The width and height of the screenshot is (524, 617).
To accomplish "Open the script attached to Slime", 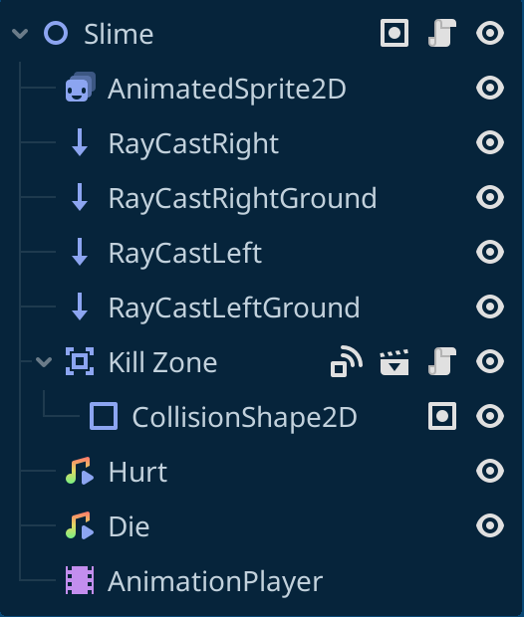I will [442, 33].
